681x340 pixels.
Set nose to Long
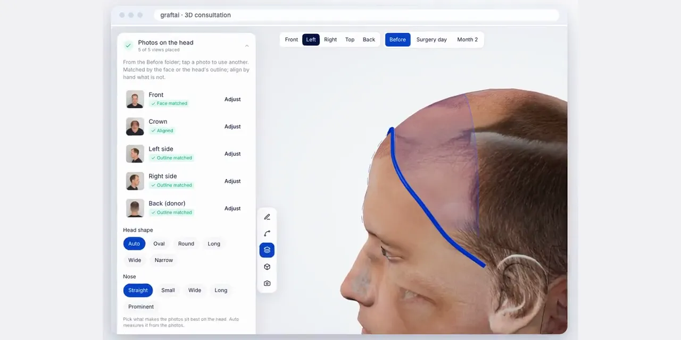pyautogui.click(x=221, y=290)
